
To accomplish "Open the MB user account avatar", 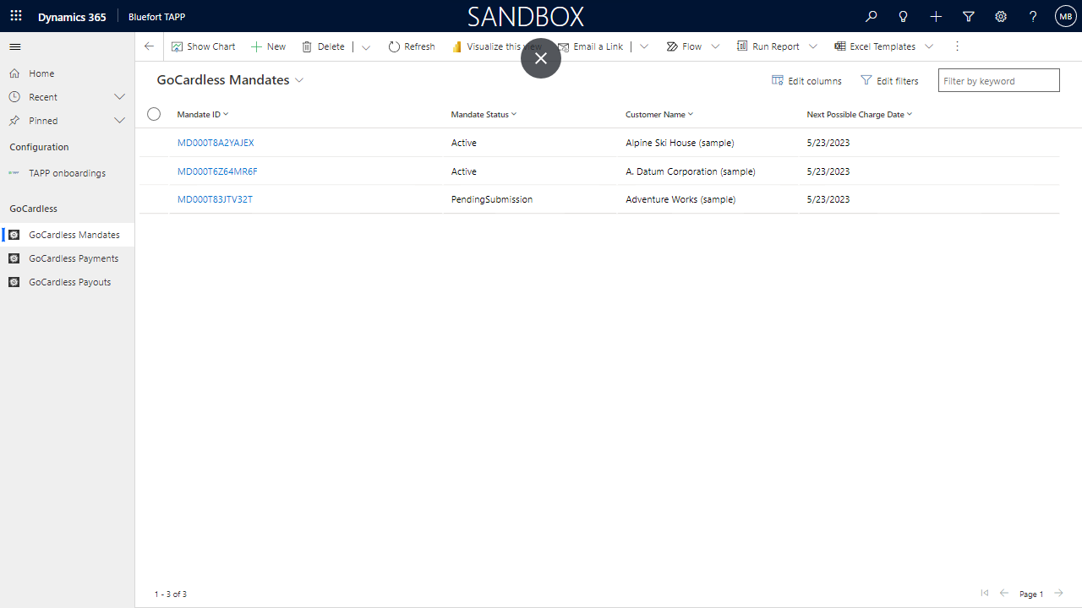I will (x=1065, y=16).
